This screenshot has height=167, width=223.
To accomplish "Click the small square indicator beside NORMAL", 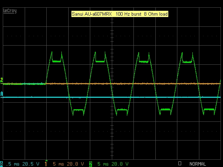I will coord(180,164).
